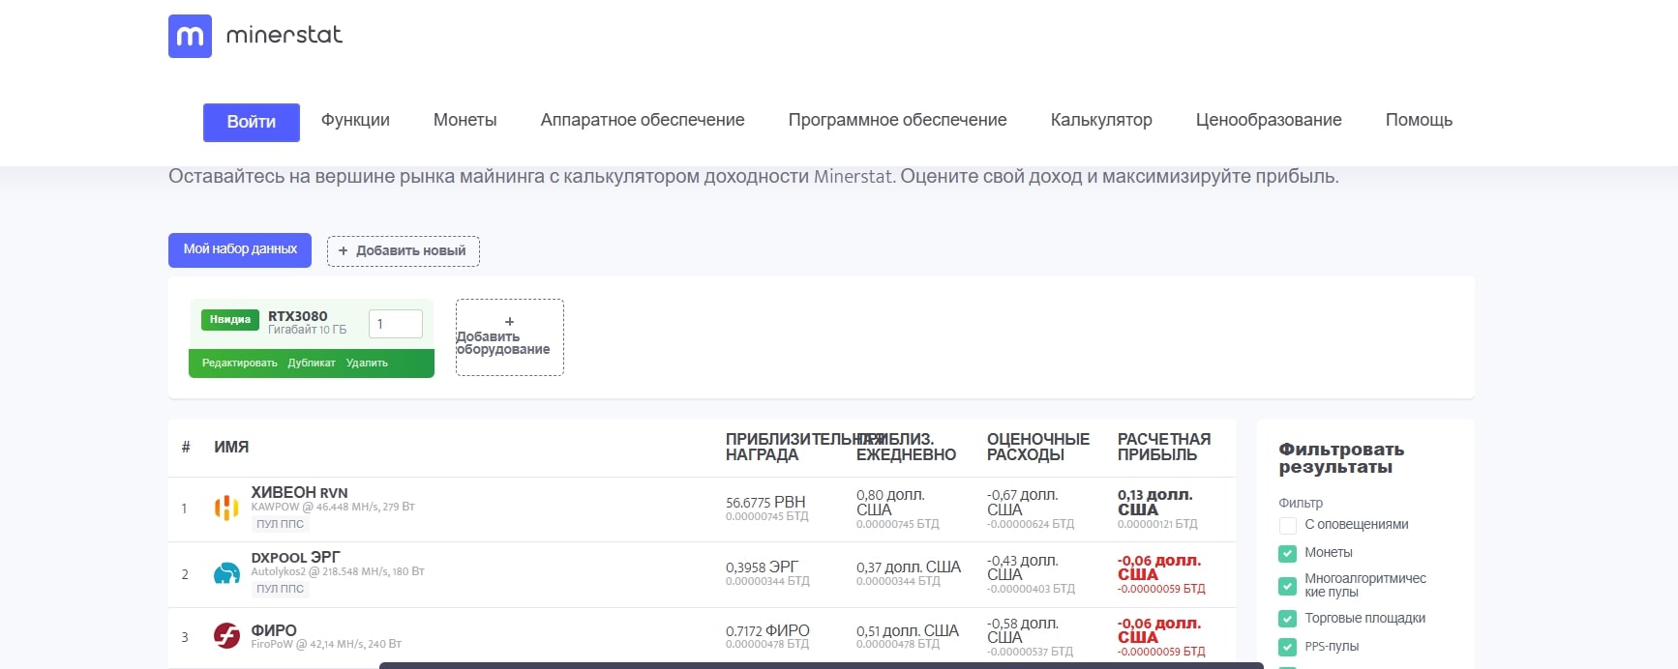Go to "Монеты" in the top navigation

coord(465,120)
